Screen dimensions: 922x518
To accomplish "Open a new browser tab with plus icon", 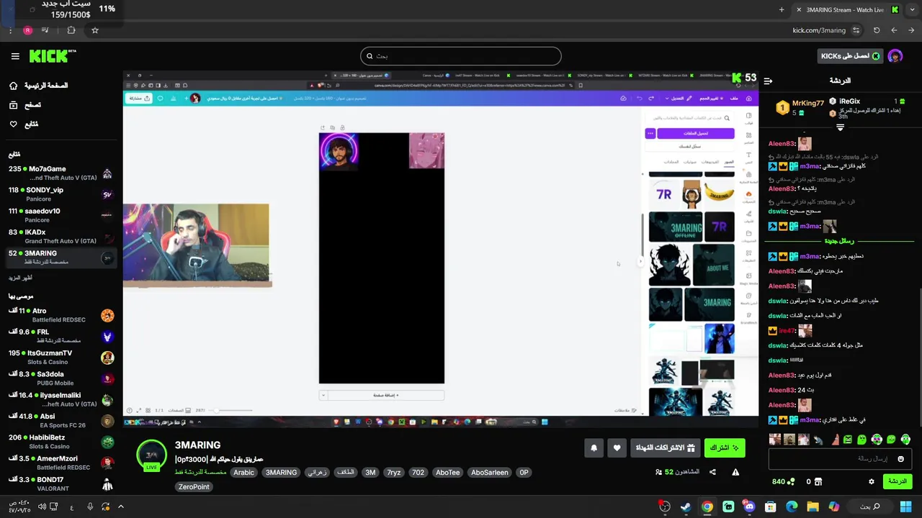I will (x=782, y=9).
